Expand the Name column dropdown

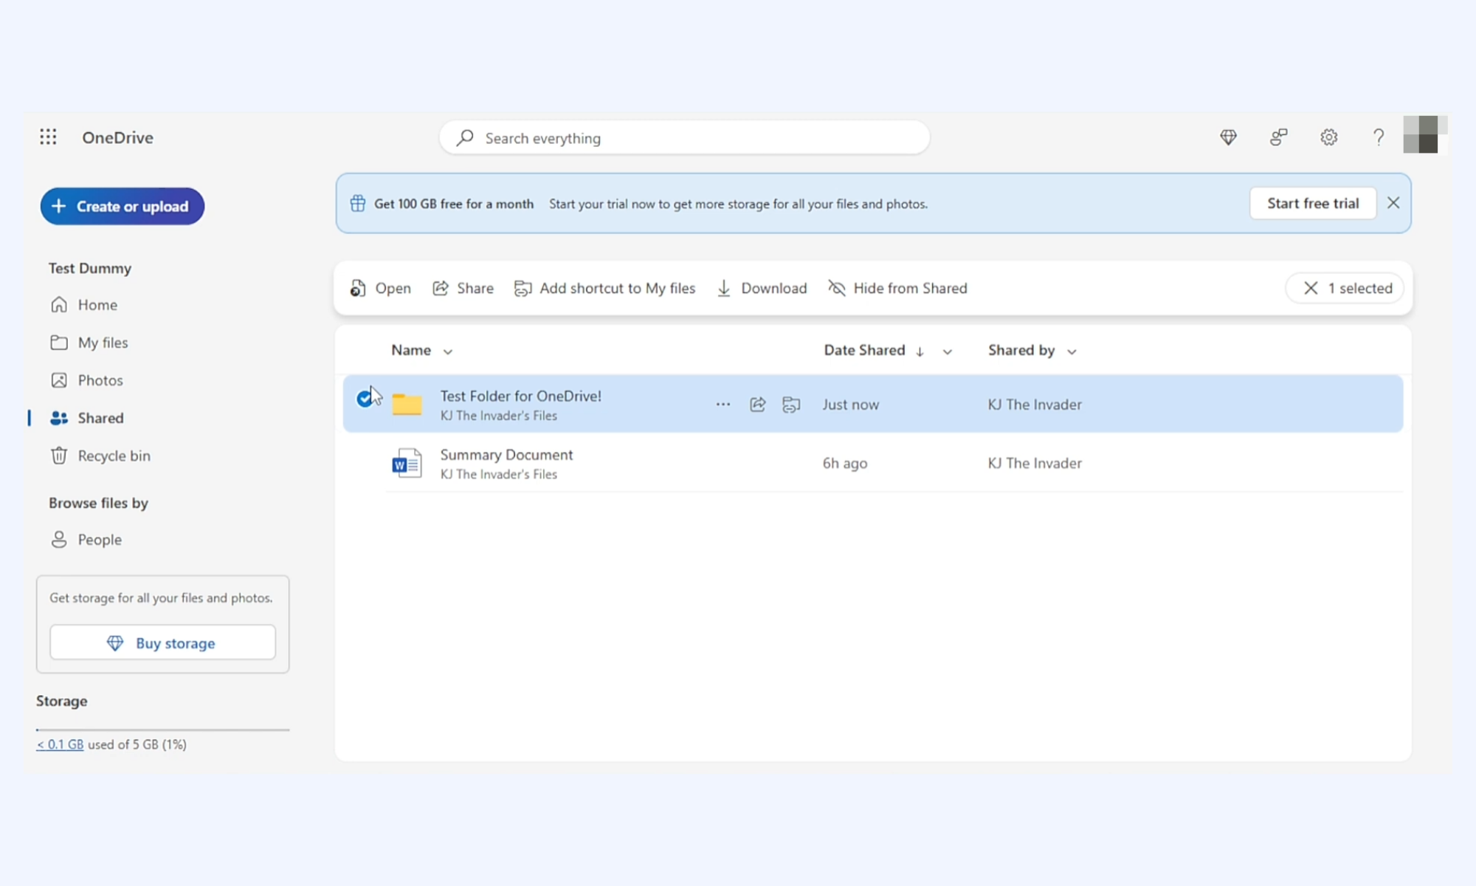(x=448, y=351)
